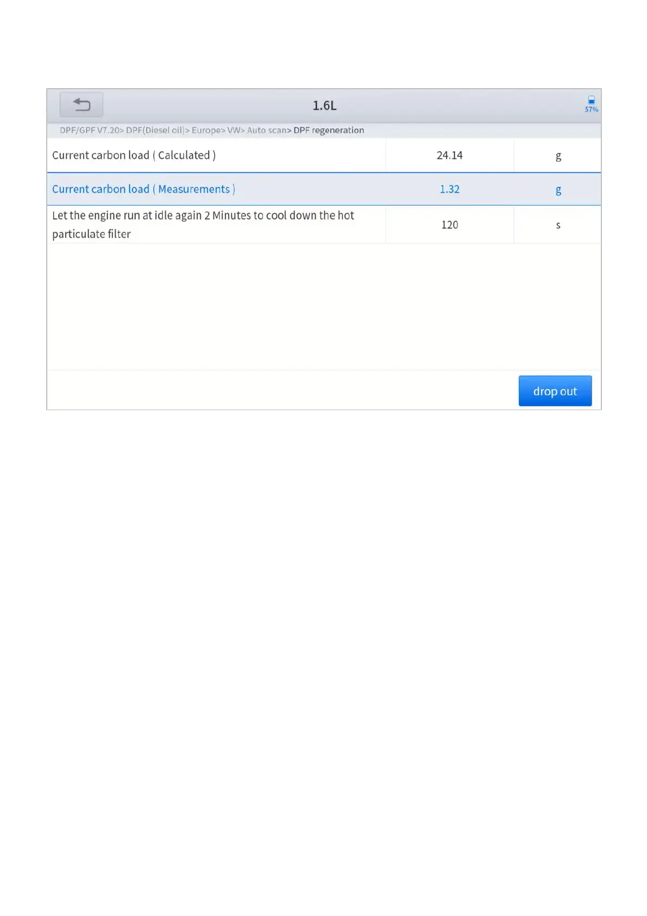Click the 1.6L title text
Image resolution: width=647 pixels, height=916 pixels.
pos(324,106)
